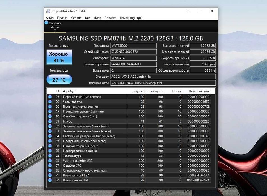Screen dimensions: 267x196
Task: Click status orb for B6 Ошибки стирания (всего)
Action: click(x=50, y=146)
